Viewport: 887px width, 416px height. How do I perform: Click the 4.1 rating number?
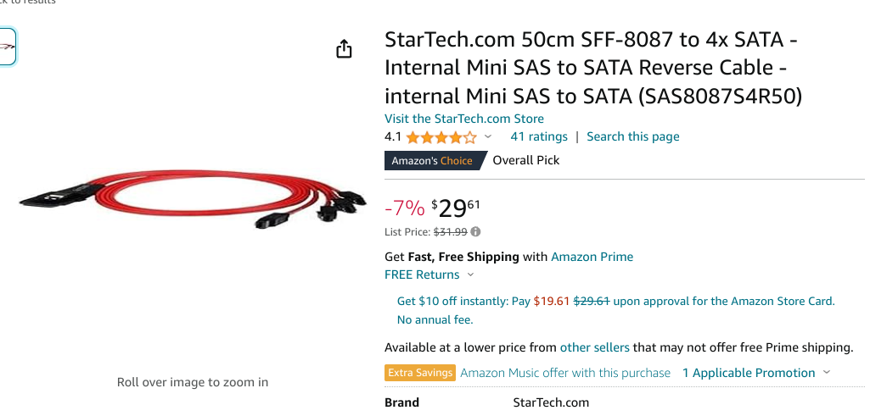click(393, 136)
